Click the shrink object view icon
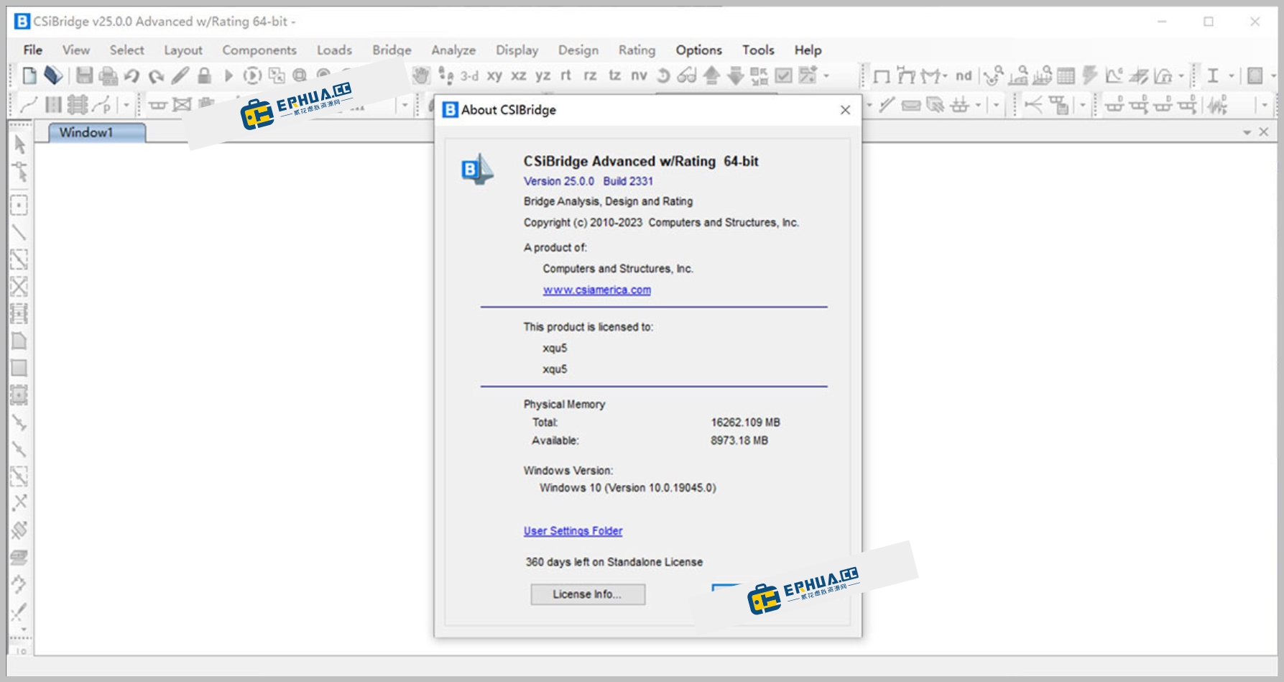The width and height of the screenshot is (1284, 682). [x=759, y=75]
